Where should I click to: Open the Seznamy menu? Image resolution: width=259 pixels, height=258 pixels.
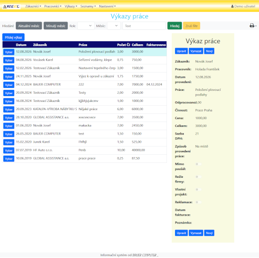(88, 6)
